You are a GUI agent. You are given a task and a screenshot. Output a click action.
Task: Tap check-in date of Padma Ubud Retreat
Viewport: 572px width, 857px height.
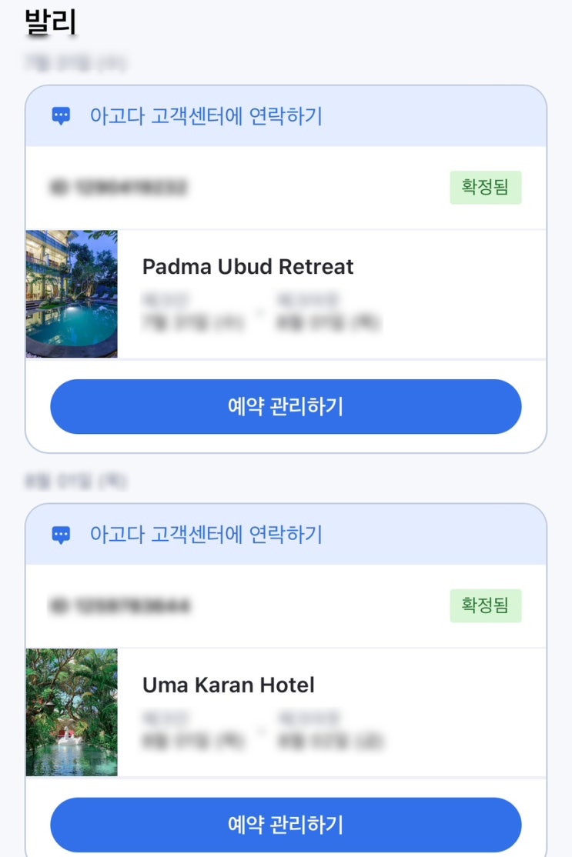click(192, 322)
